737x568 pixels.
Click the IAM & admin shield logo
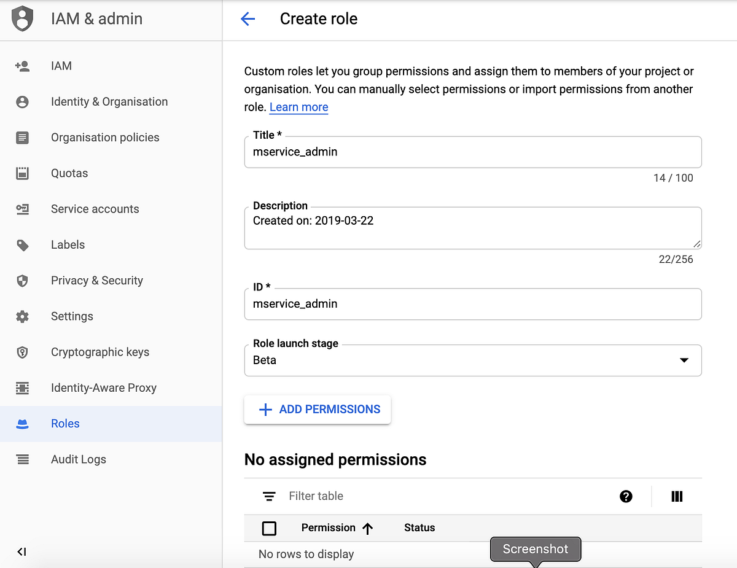tap(22, 18)
